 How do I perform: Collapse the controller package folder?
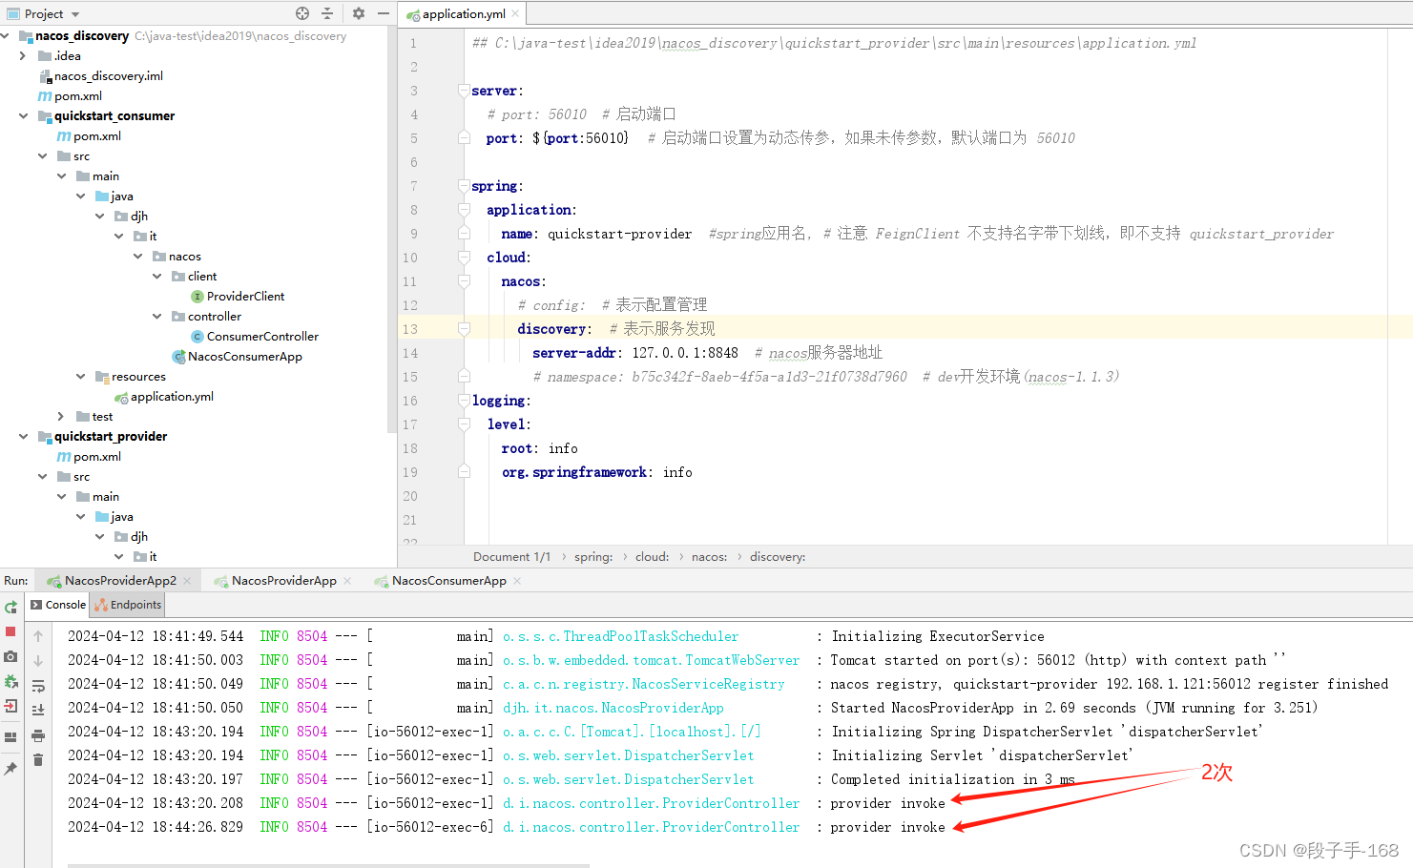click(157, 317)
